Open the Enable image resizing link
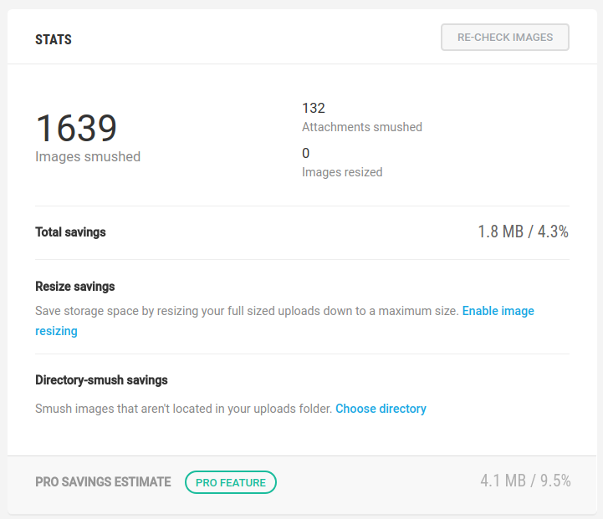Viewport: 603px width, 519px height. 498,311
